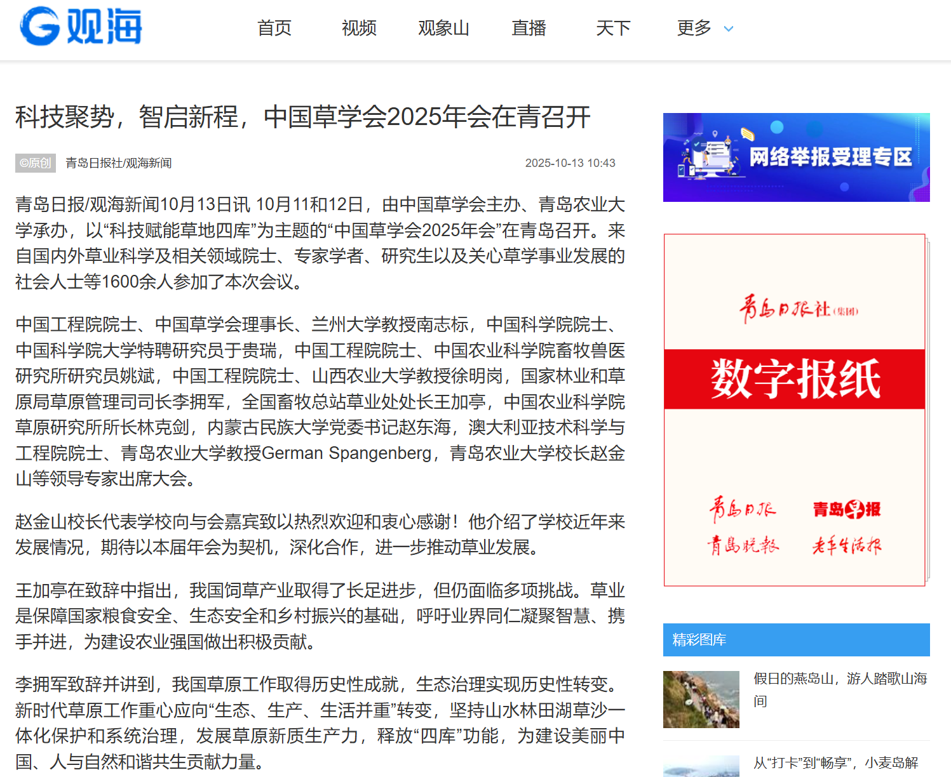Click the 青岛日报社/观海新闻 source link
This screenshot has height=777, width=951.
coord(119,163)
